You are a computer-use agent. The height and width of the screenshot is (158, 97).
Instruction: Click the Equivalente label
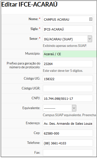pos(31,108)
